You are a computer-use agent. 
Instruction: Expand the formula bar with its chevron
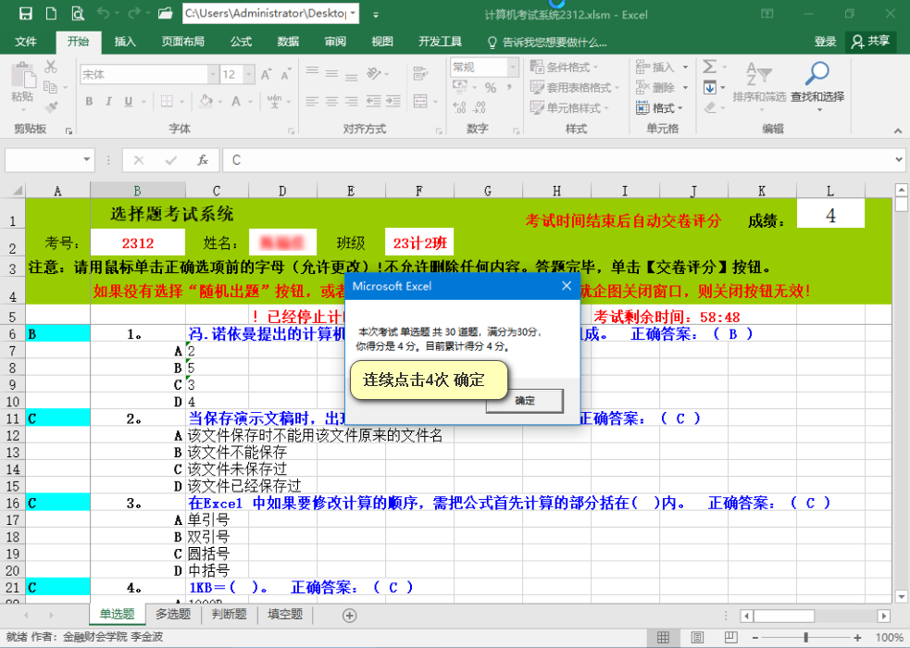point(899,159)
